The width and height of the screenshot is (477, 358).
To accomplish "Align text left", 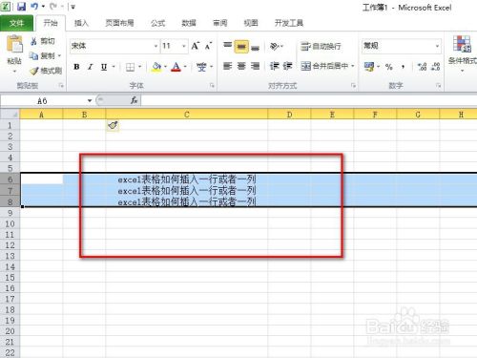I will [x=227, y=66].
